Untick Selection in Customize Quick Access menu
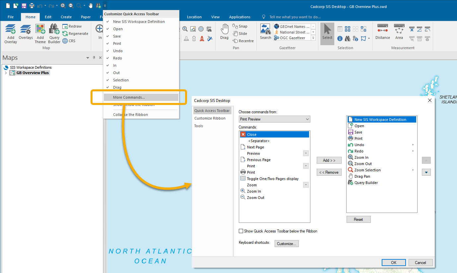The width and height of the screenshot is (457, 273). tap(141, 80)
